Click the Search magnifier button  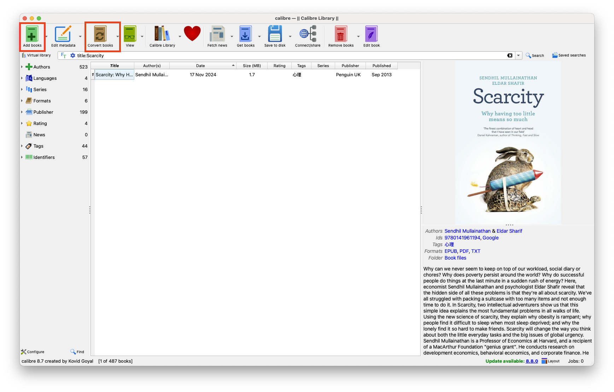(535, 55)
